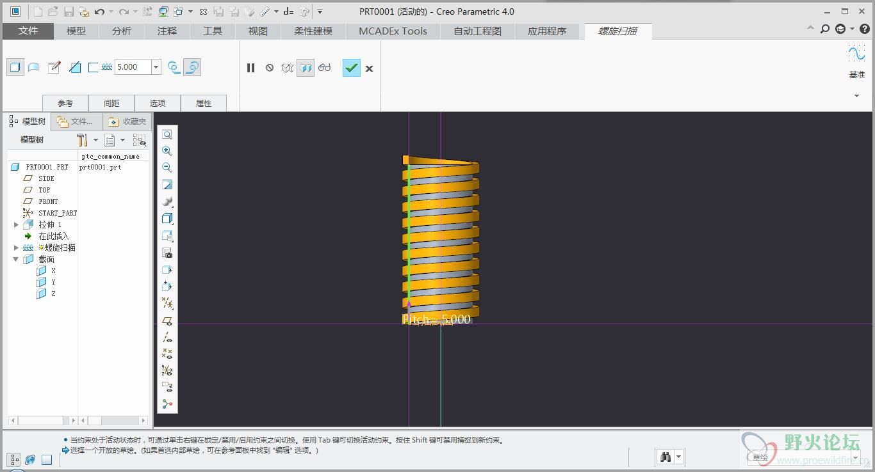Viewport: 875px width, 472px height.
Task: Toggle the remove material option
Action: (75, 67)
